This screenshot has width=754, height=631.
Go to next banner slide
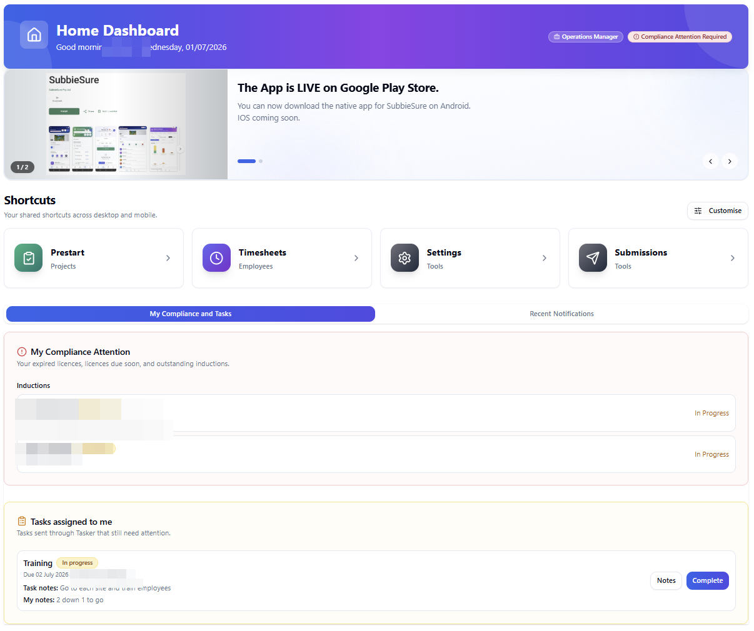pos(730,161)
